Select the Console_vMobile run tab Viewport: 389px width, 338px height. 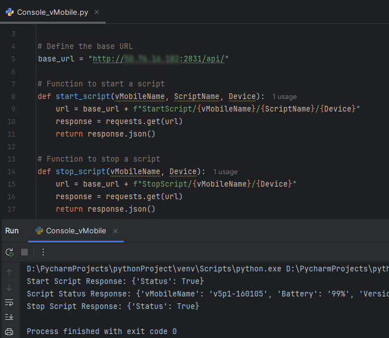pyautogui.click(x=76, y=231)
